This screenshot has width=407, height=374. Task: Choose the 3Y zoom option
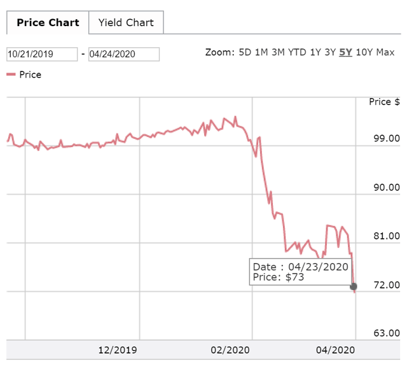coord(329,52)
